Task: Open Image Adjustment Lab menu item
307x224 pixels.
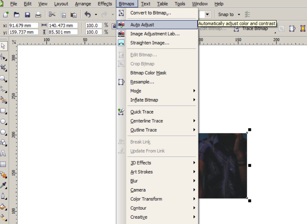Action: pyautogui.click(x=157, y=34)
